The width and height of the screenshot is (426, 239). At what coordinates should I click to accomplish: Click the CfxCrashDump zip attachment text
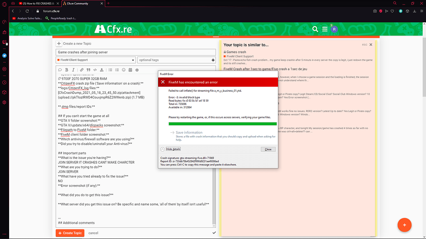tap(99, 93)
